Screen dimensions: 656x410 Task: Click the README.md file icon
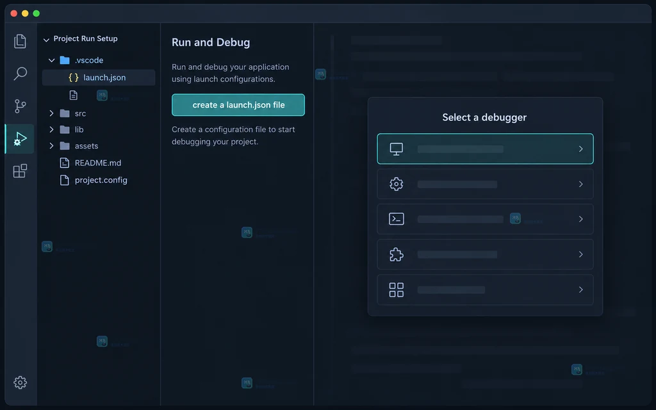pyautogui.click(x=65, y=163)
